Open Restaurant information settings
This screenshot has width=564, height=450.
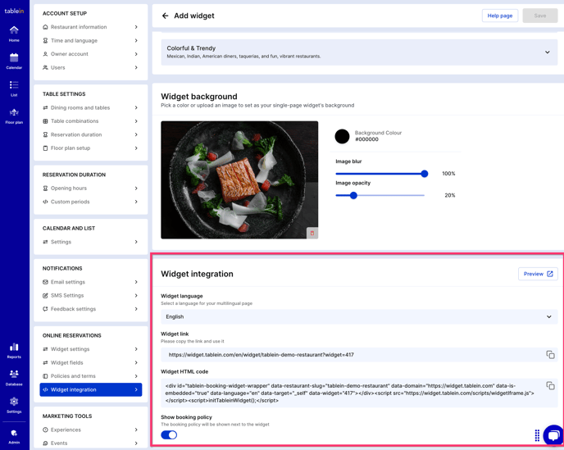90,27
